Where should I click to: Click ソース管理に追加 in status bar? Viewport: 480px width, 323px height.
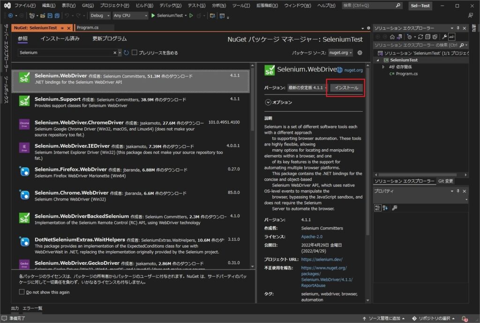point(383,318)
